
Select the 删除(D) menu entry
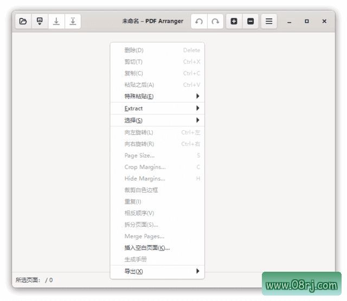coord(157,50)
